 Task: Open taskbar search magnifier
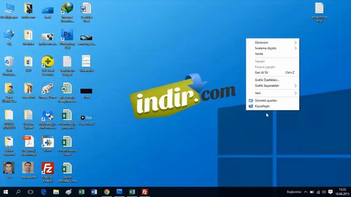18,192
